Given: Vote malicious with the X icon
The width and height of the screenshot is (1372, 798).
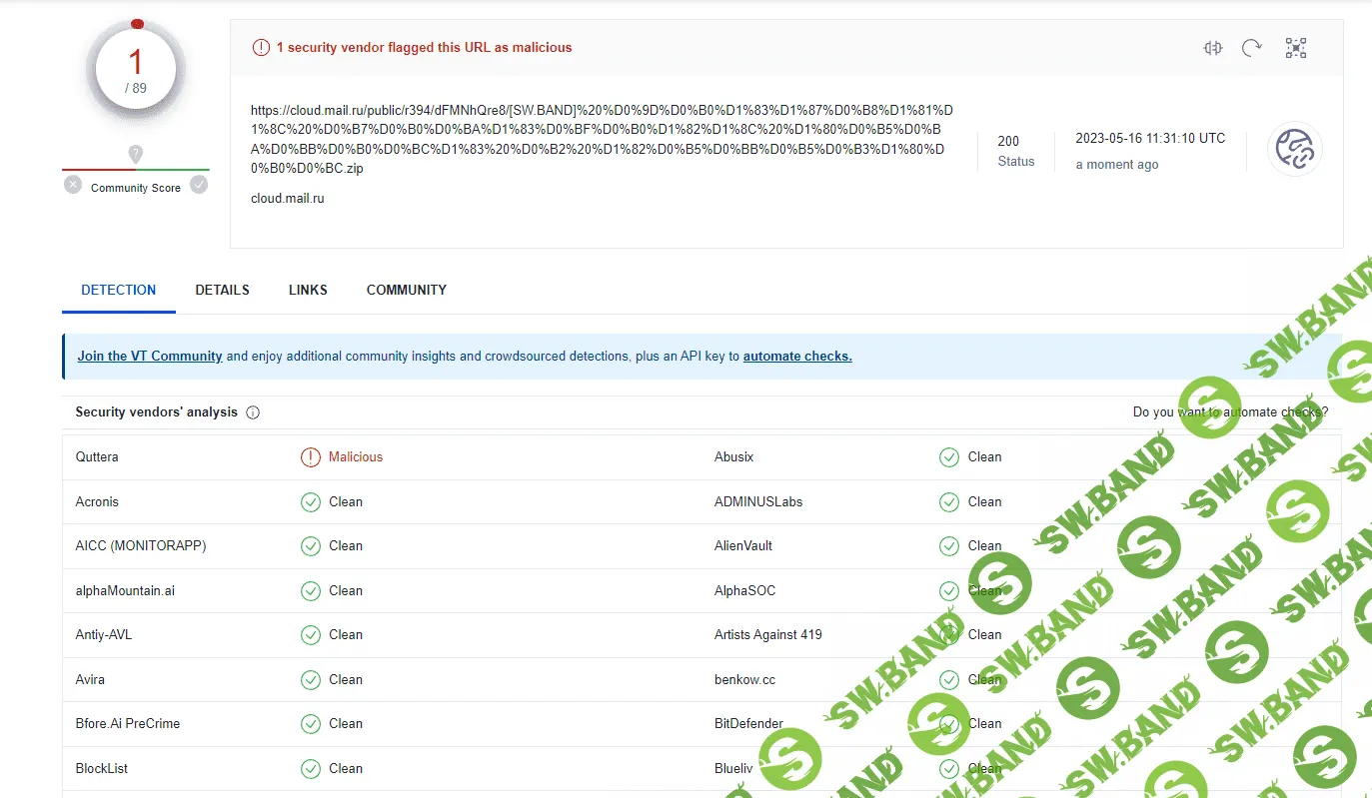Looking at the screenshot, I should pos(73,185).
